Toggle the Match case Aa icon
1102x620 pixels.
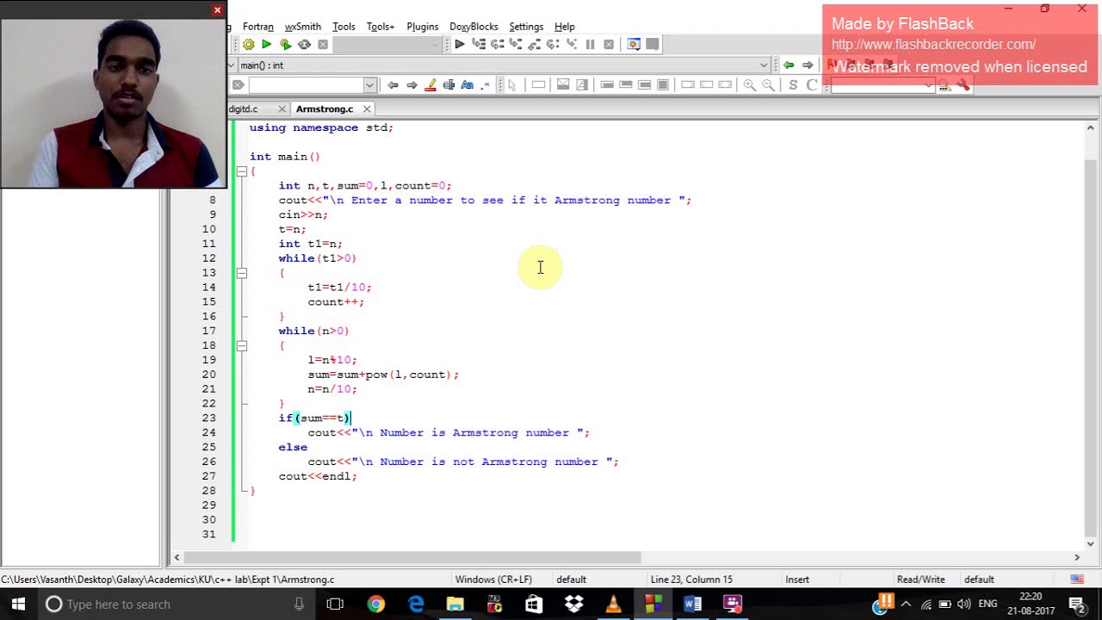pos(467,84)
